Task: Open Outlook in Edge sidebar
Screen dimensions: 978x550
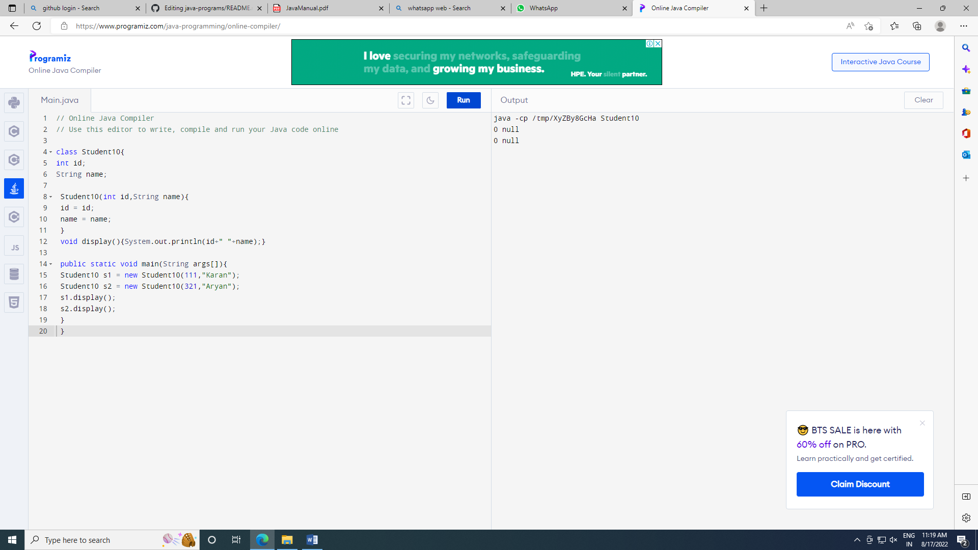Action: click(966, 155)
